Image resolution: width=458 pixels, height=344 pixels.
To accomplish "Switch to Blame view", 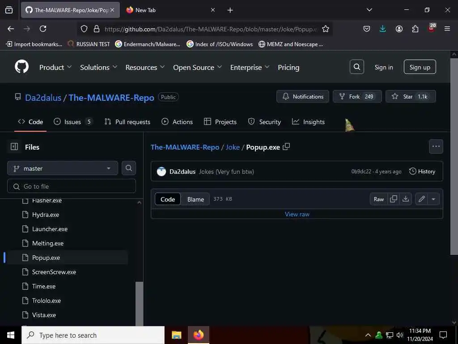I will 195,199.
